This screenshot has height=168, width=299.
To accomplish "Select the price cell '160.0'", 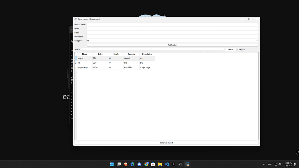I will pyautogui.click(x=100, y=67).
